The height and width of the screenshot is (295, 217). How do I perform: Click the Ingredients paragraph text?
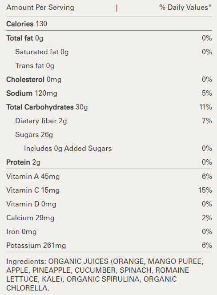pyautogui.click(x=105, y=275)
